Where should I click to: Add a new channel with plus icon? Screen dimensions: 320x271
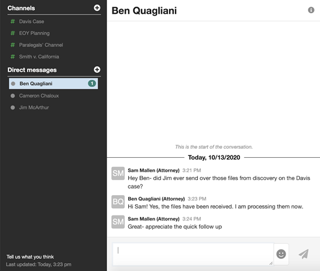point(97,8)
